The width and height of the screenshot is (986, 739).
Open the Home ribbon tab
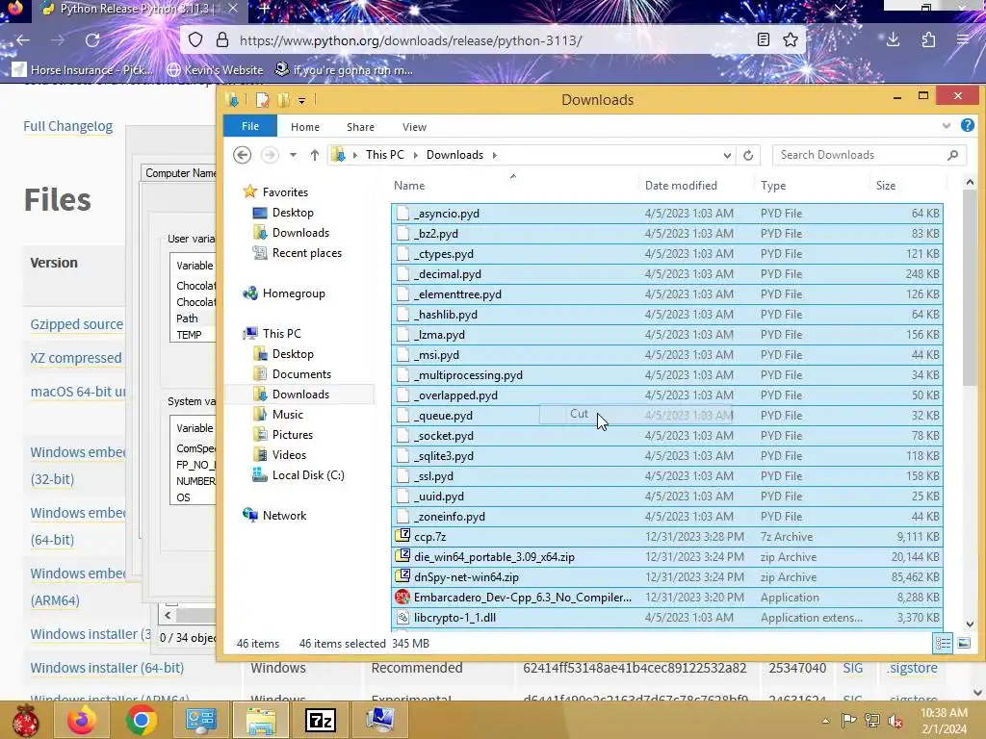305,127
